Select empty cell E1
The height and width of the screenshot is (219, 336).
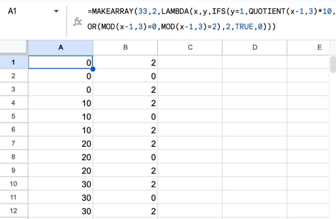point(308,63)
